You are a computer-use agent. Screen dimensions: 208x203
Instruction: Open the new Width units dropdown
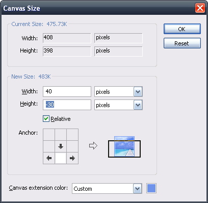click(x=138, y=92)
